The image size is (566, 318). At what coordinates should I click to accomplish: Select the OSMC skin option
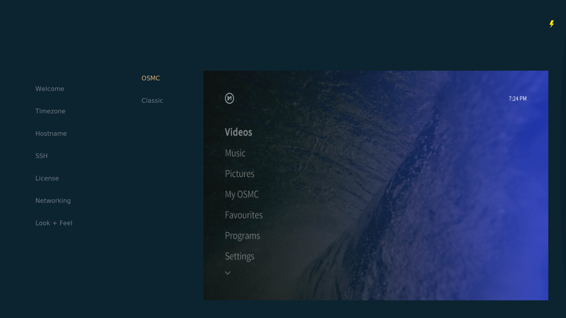click(x=151, y=78)
